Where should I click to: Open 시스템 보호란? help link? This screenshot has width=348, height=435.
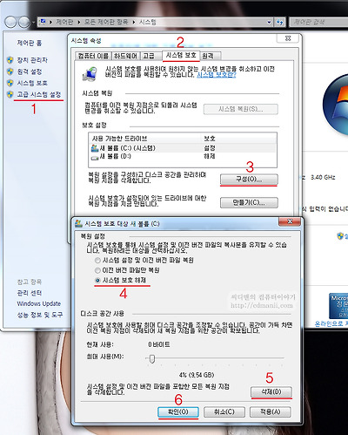click(x=217, y=75)
